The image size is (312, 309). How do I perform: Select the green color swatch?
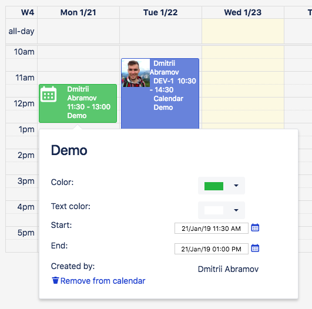pos(214,186)
